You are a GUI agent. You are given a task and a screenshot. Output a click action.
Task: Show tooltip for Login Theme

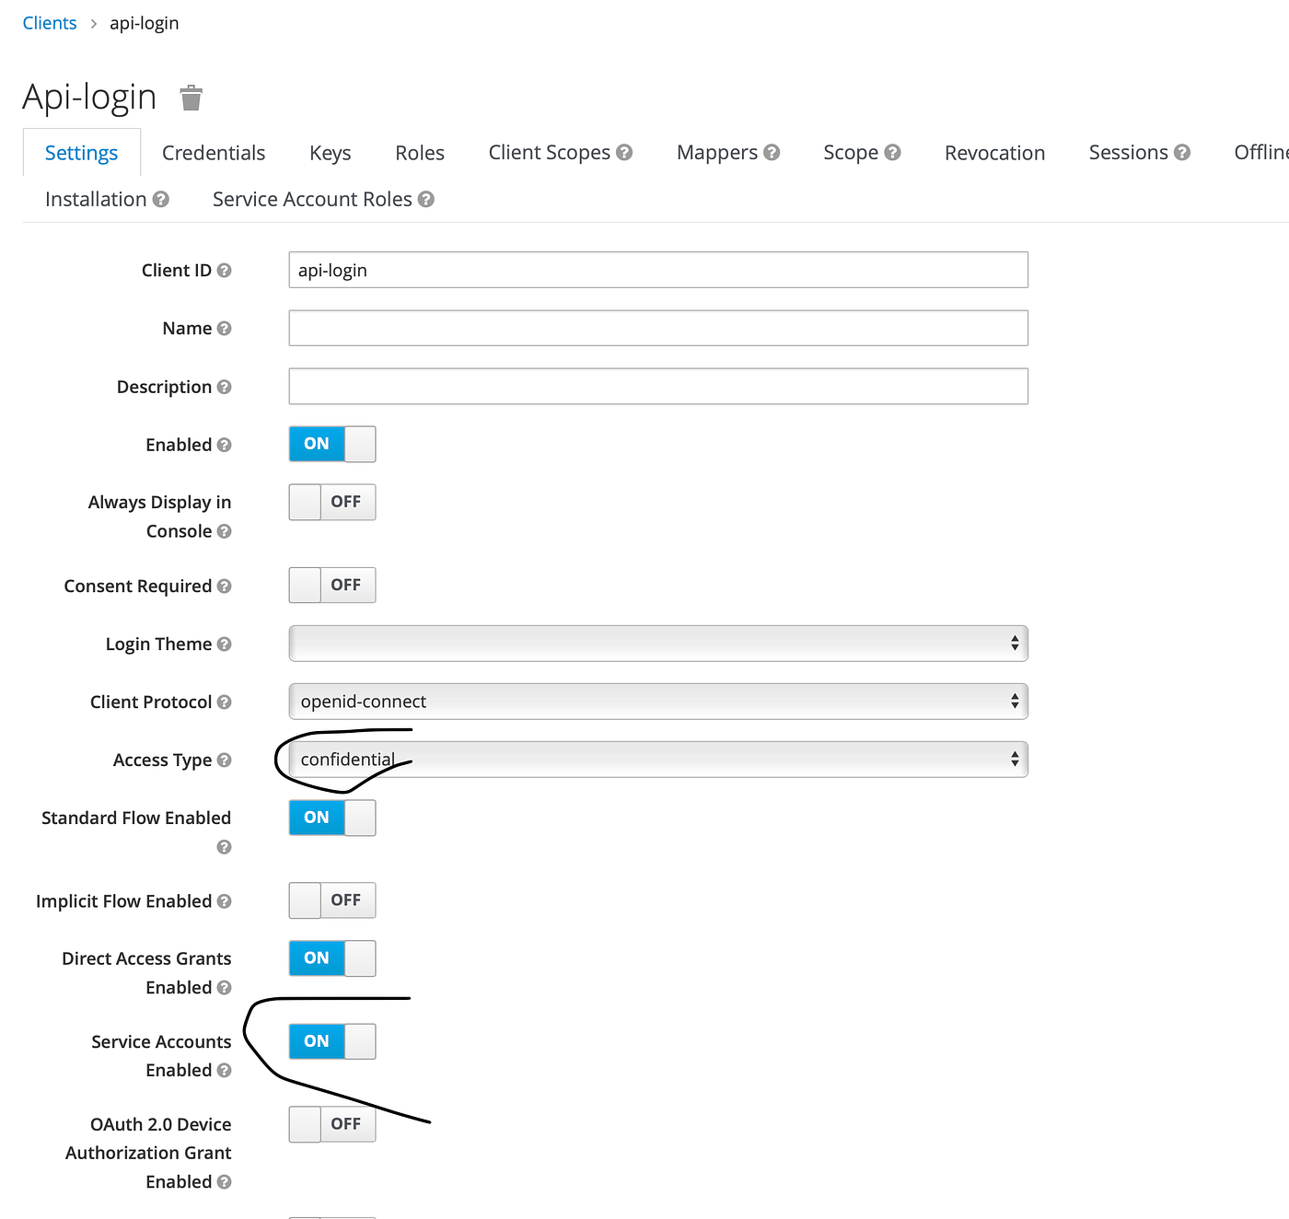(x=224, y=644)
